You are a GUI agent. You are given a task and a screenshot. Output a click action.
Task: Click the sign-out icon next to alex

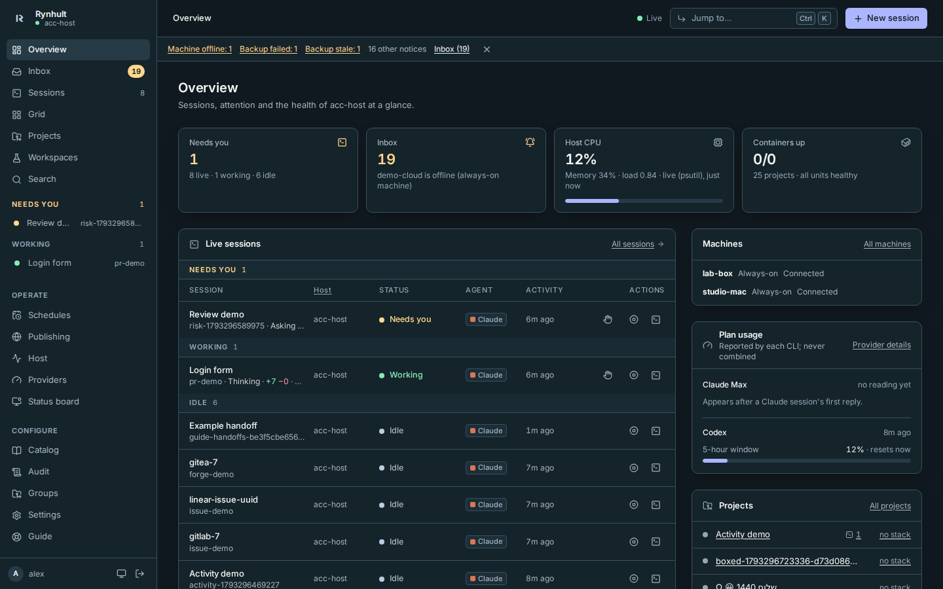139,574
